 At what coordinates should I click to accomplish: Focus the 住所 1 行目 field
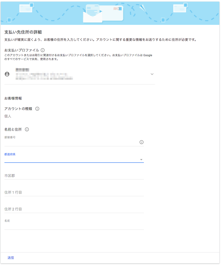(74, 193)
